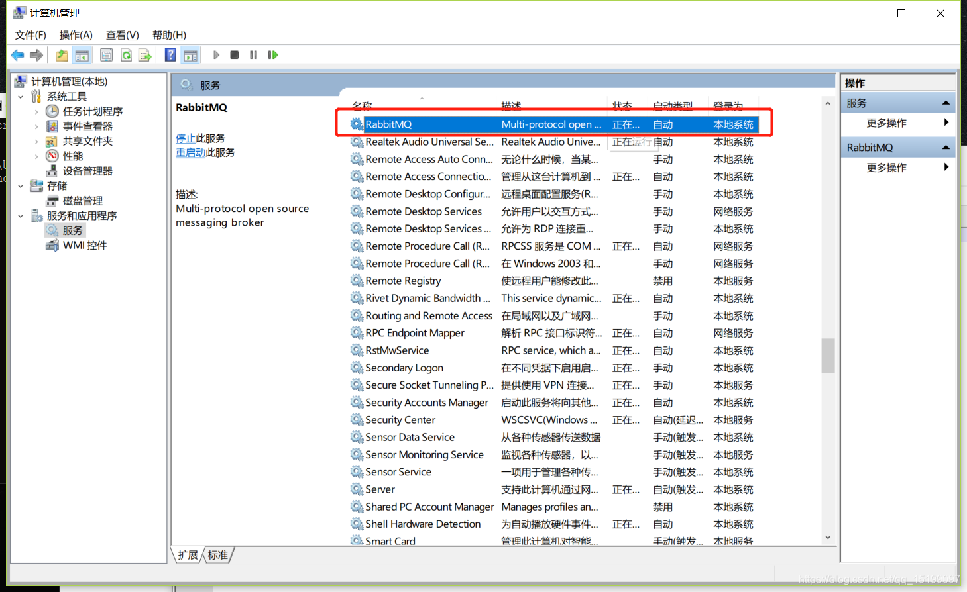
Task: Switch to the 标准 tab
Action: 218,555
